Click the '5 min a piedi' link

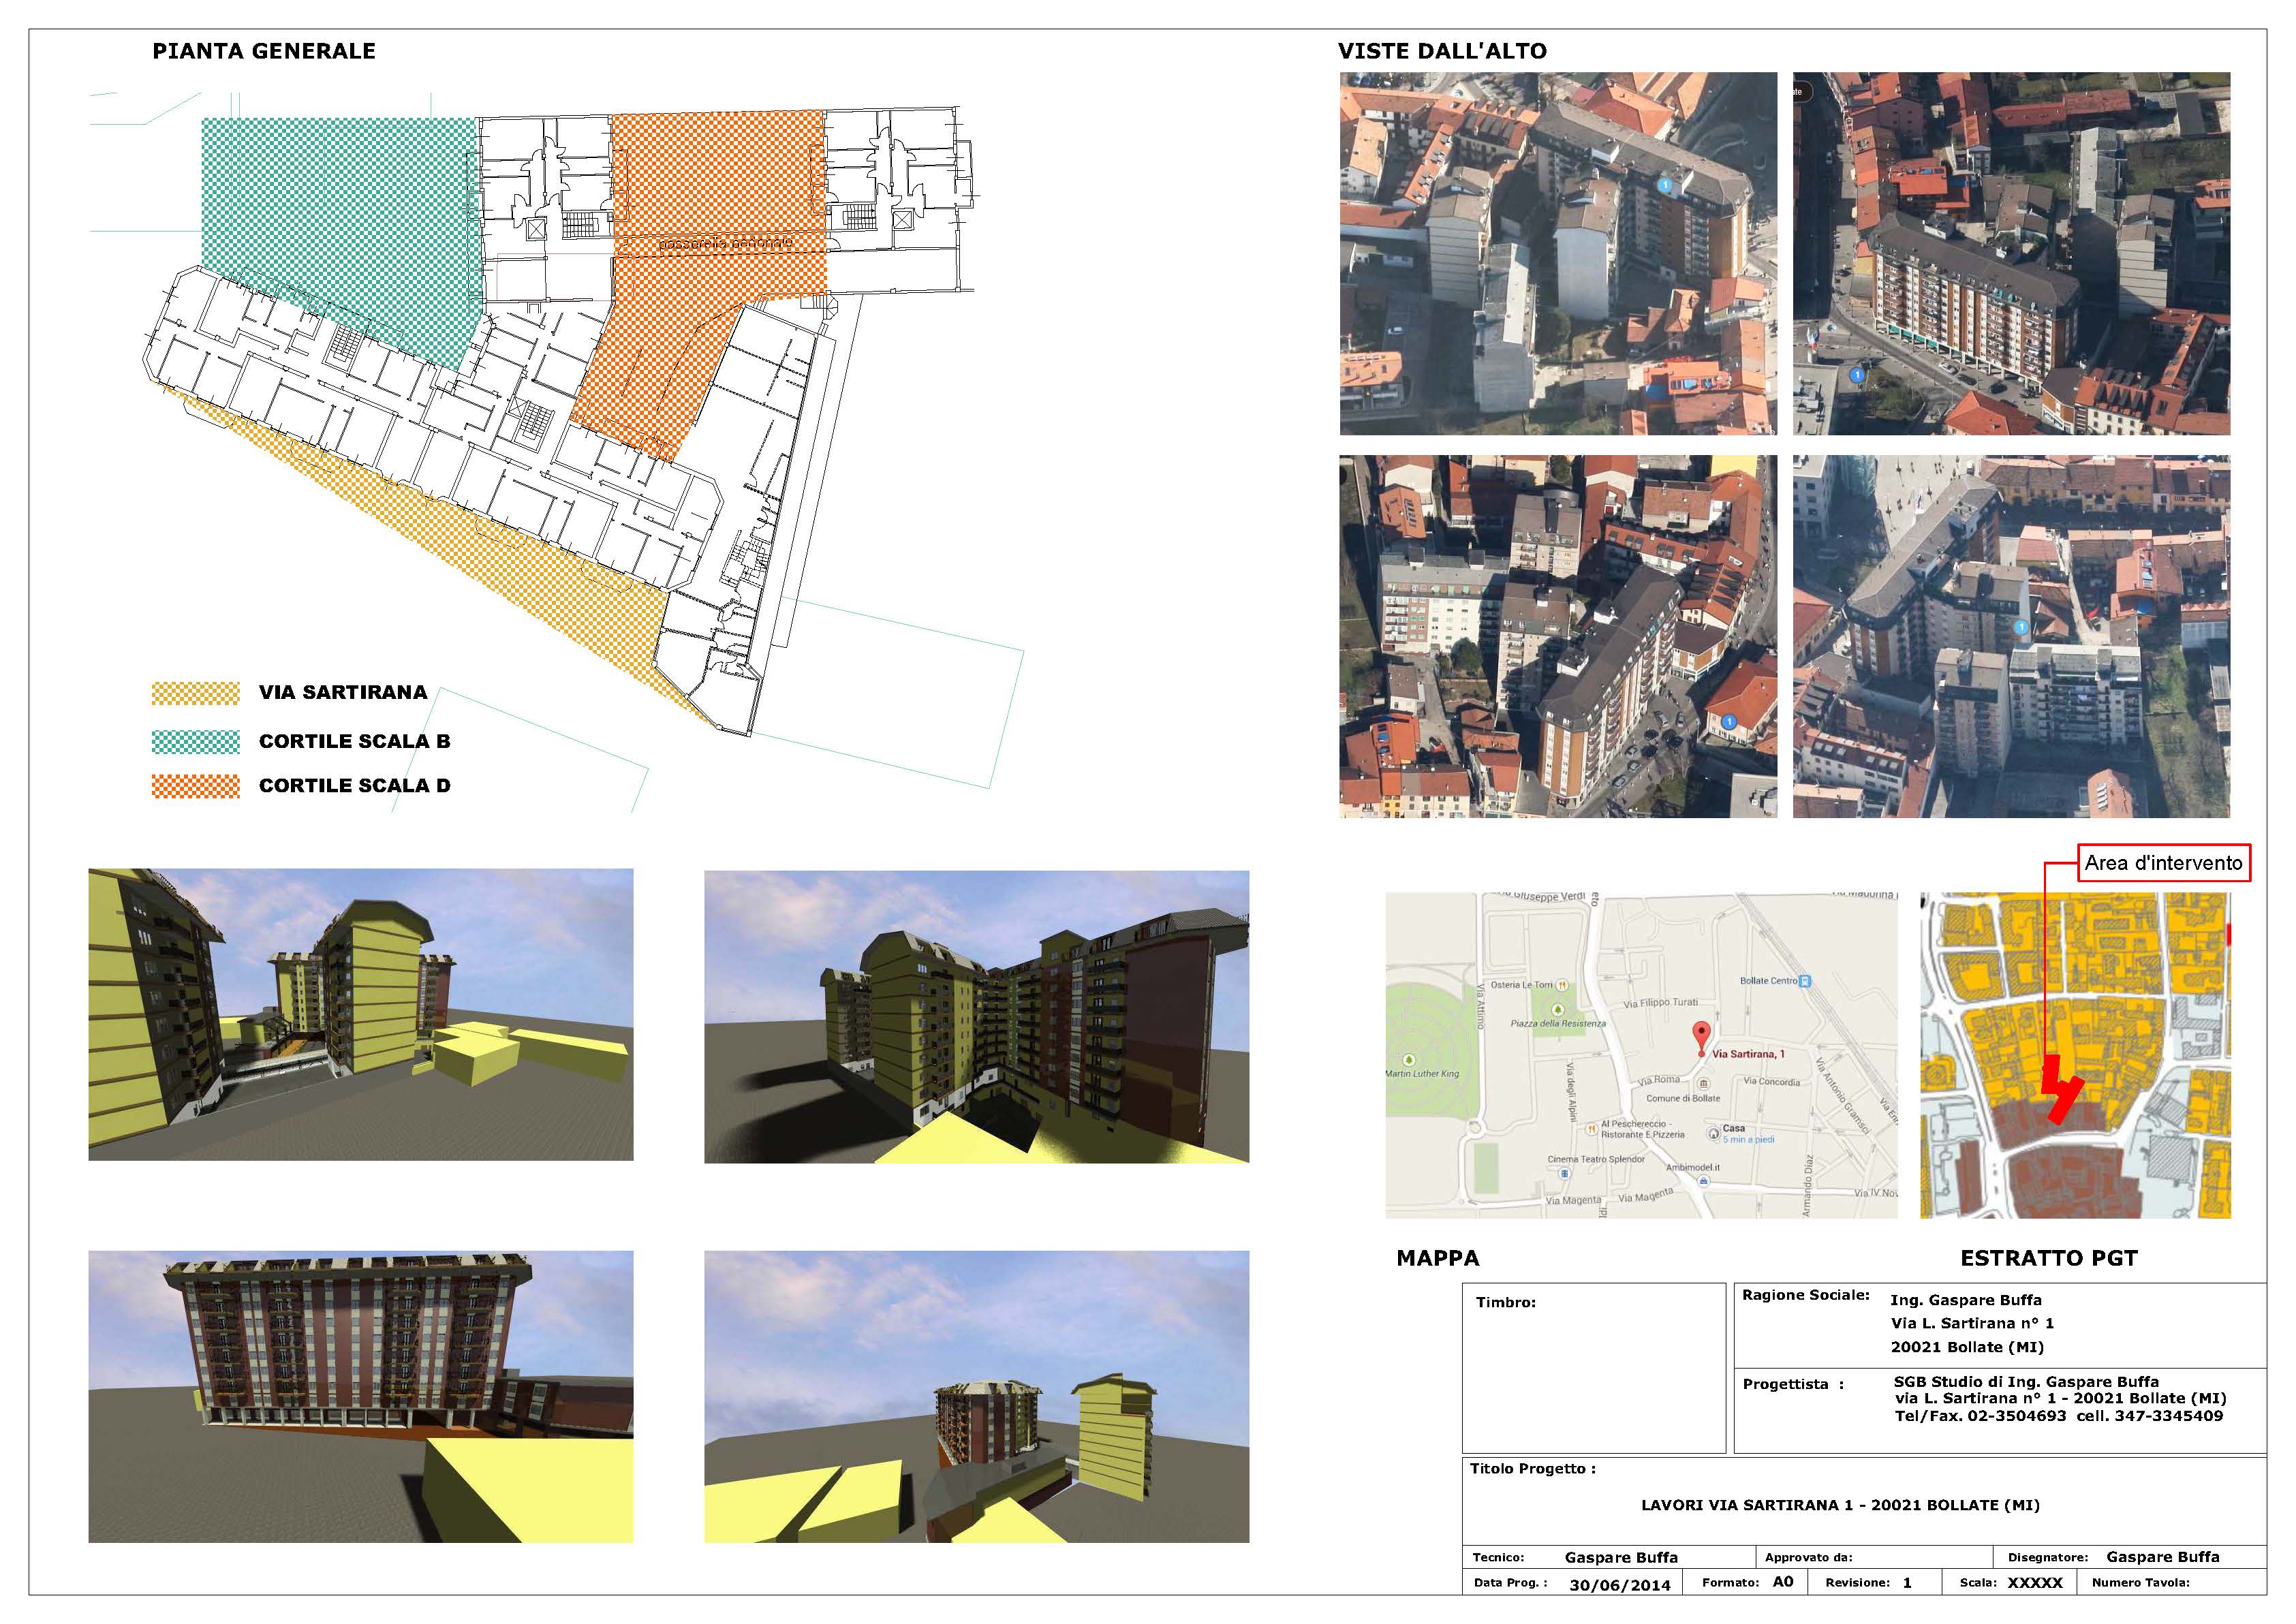1748,1140
